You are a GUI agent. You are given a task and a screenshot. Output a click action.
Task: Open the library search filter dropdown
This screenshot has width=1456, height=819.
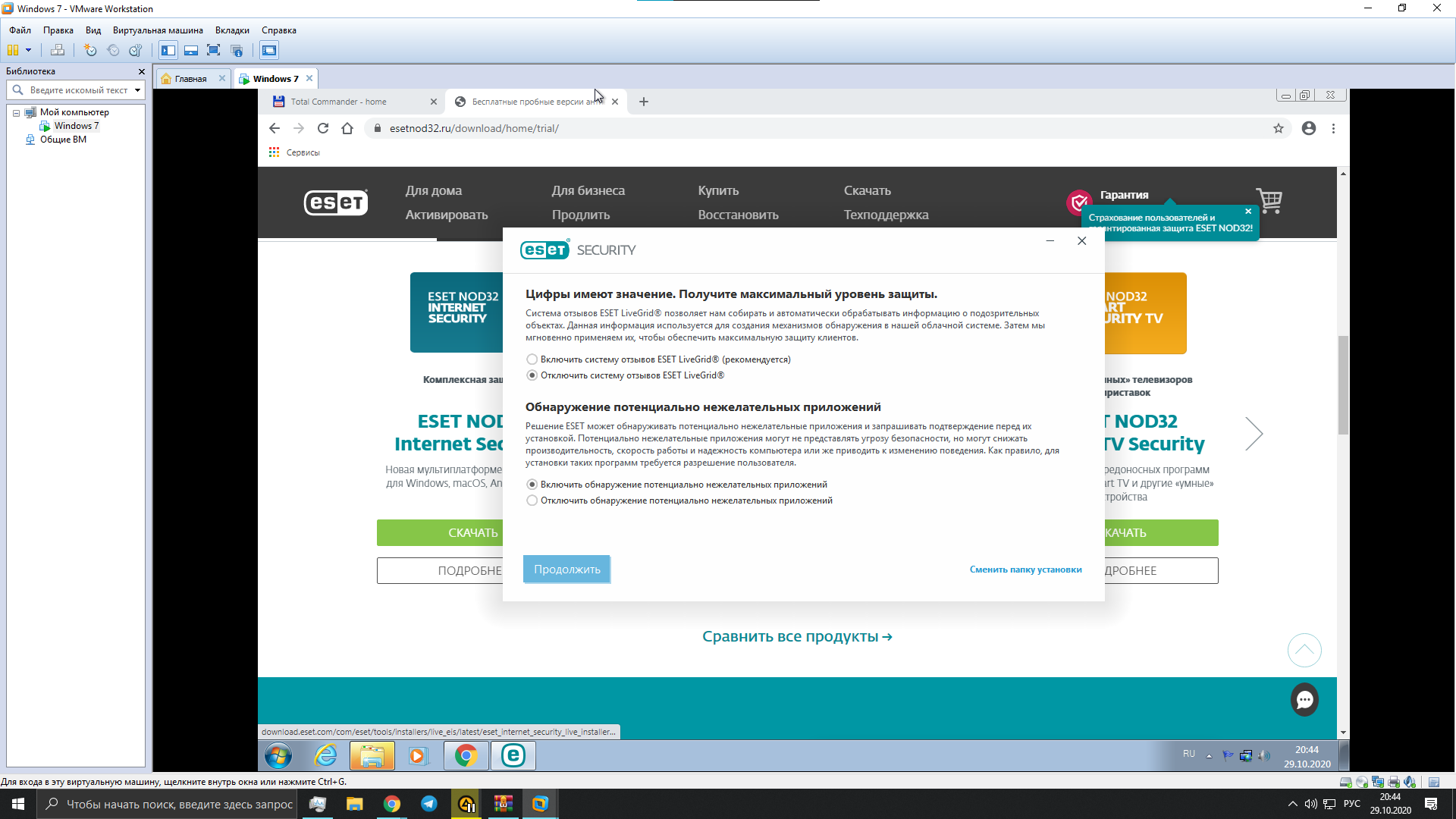coord(137,90)
